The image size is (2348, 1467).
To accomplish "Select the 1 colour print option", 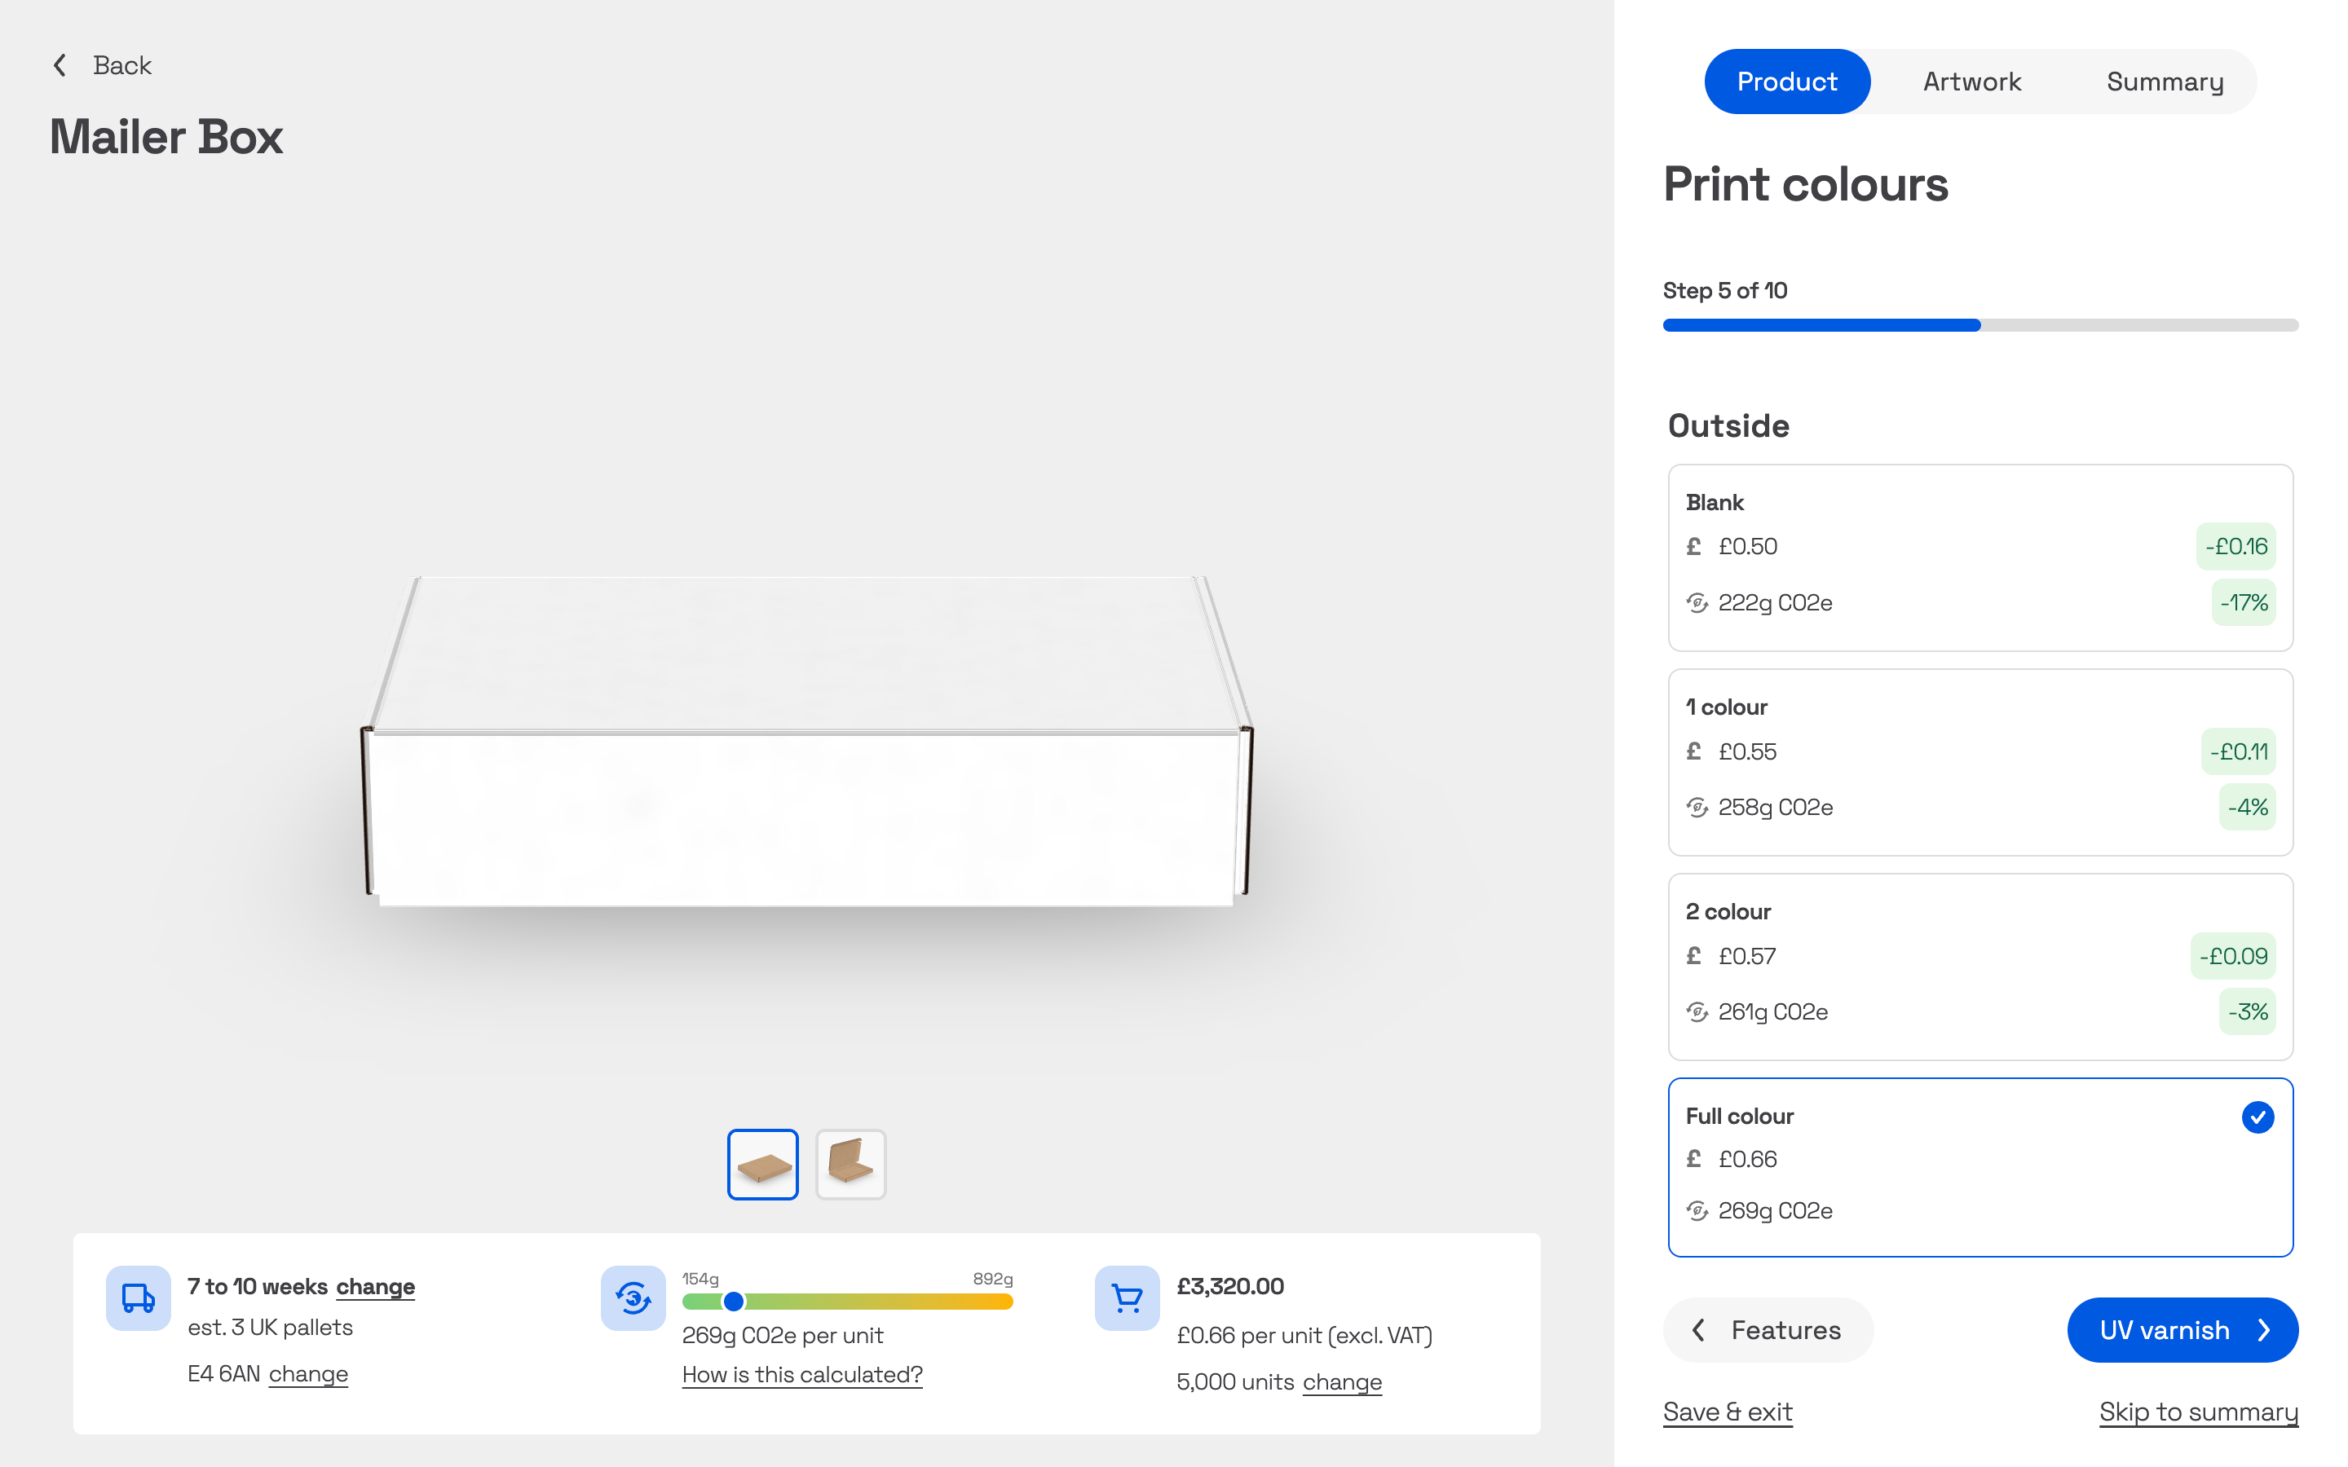I will point(1979,762).
